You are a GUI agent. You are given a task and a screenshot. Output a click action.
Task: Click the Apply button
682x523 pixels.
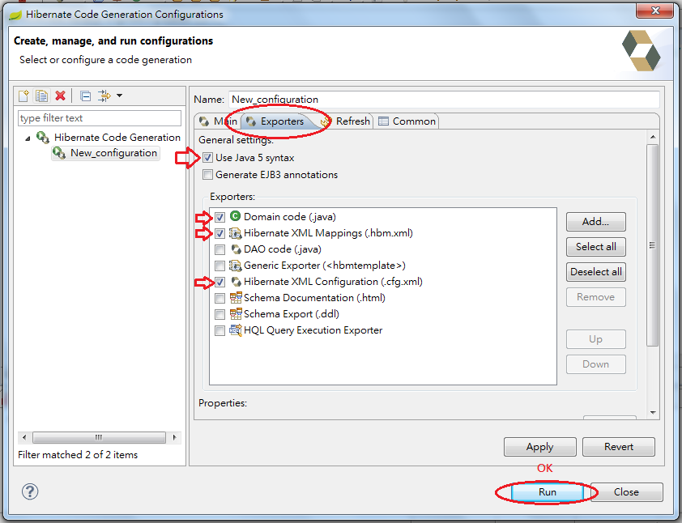pyautogui.click(x=539, y=447)
